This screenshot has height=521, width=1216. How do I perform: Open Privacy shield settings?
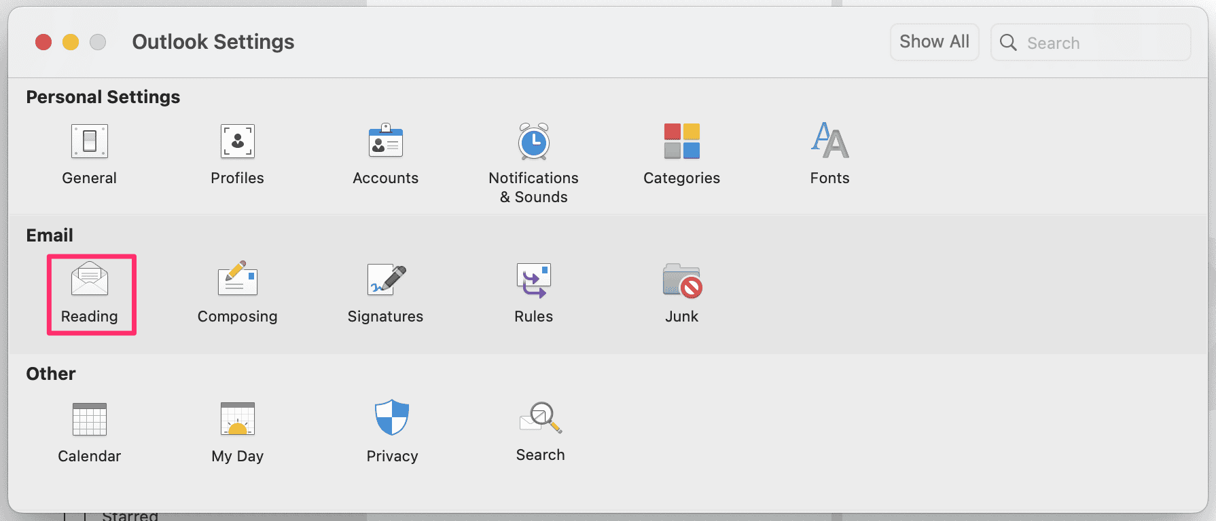(392, 433)
